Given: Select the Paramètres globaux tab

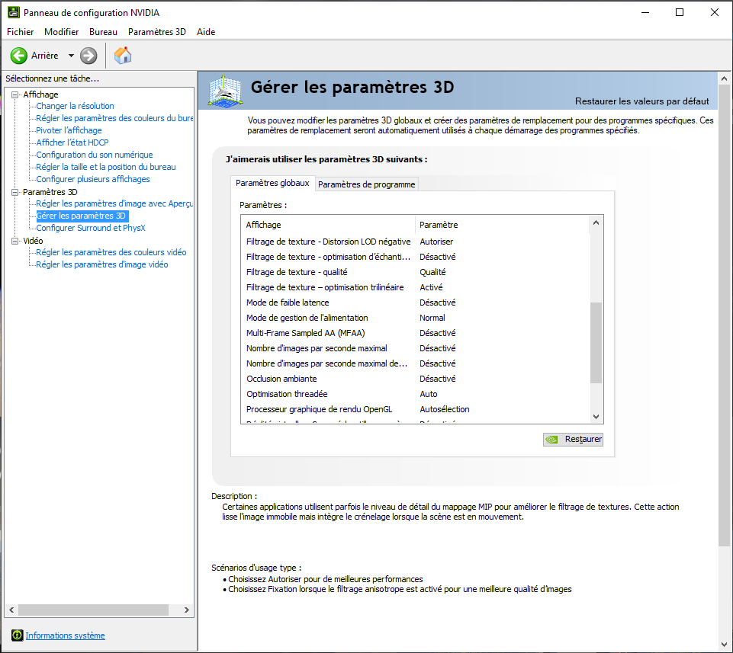Looking at the screenshot, I should click(272, 183).
